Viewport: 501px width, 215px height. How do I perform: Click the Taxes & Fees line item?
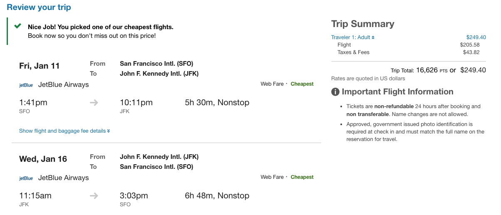[x=353, y=52]
